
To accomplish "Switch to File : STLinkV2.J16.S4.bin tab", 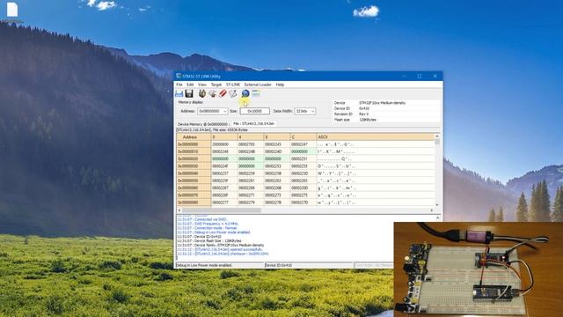I will point(253,123).
